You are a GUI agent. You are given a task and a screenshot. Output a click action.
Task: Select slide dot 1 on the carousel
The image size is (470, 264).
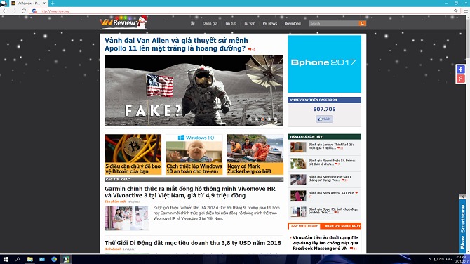pyautogui.click(x=250, y=119)
